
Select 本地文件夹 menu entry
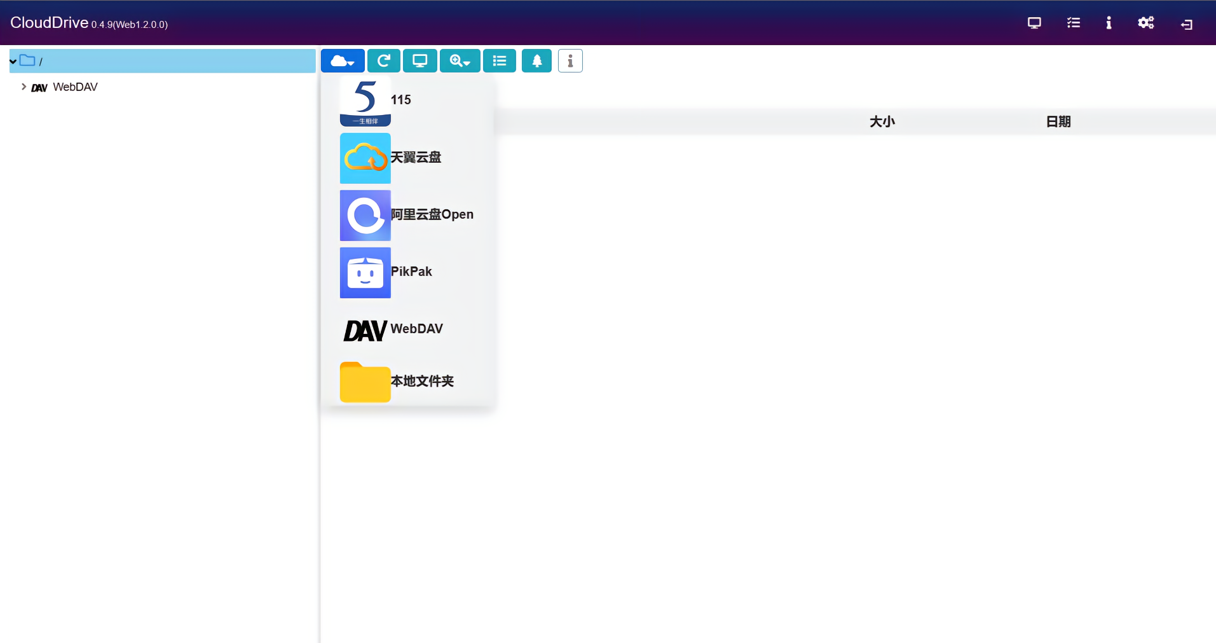(x=422, y=381)
